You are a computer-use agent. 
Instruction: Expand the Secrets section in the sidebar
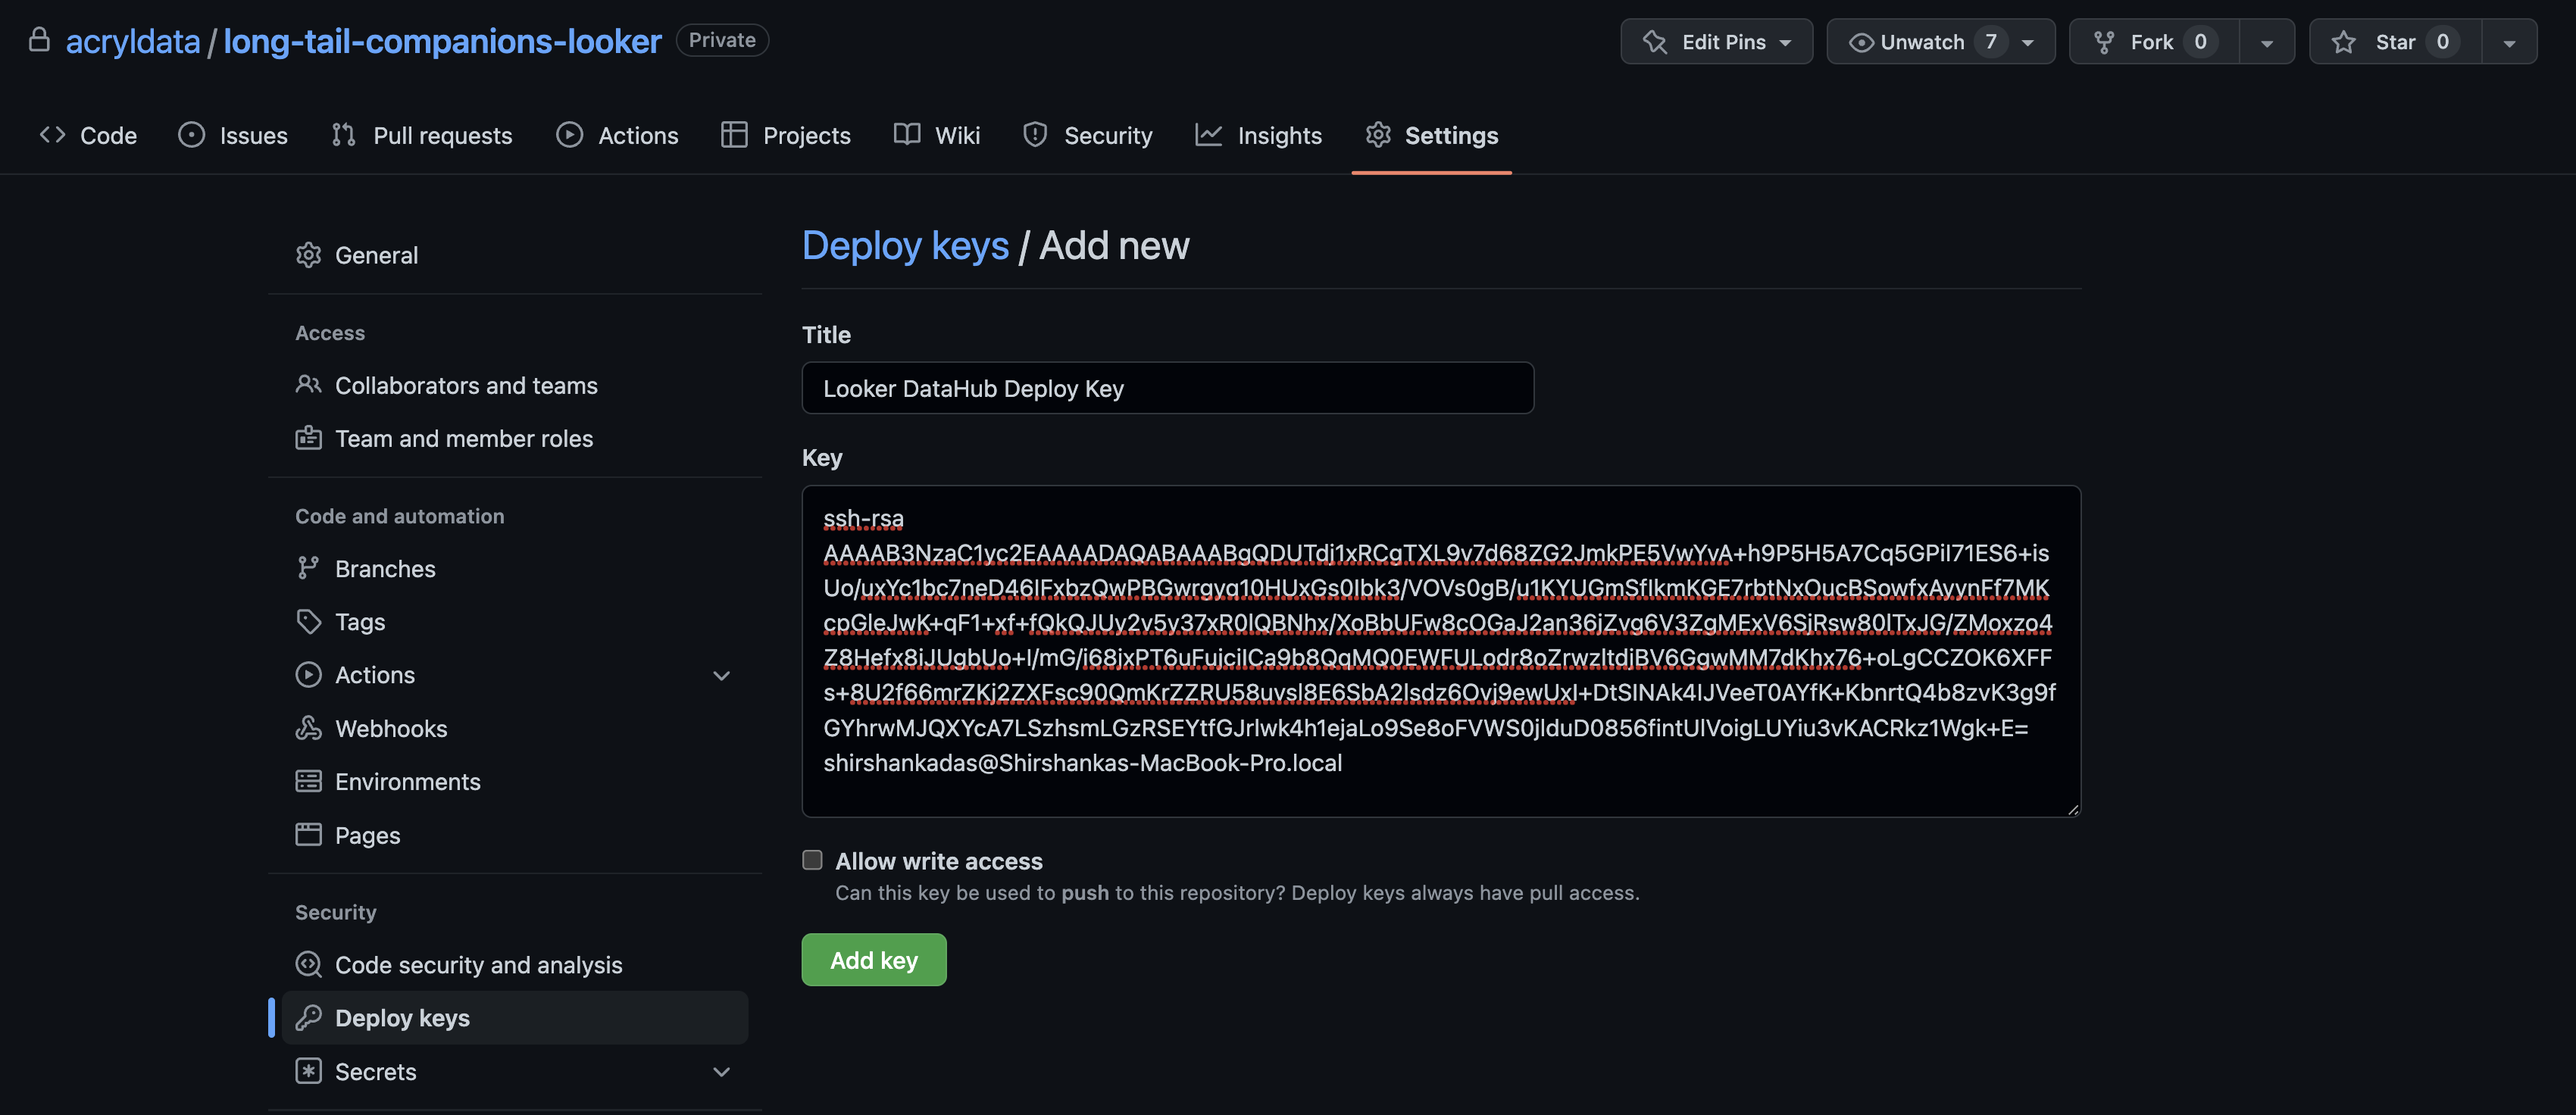click(x=721, y=1071)
